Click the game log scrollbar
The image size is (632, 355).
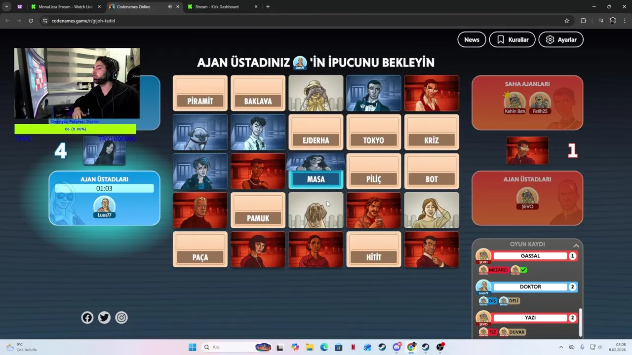[581, 321]
